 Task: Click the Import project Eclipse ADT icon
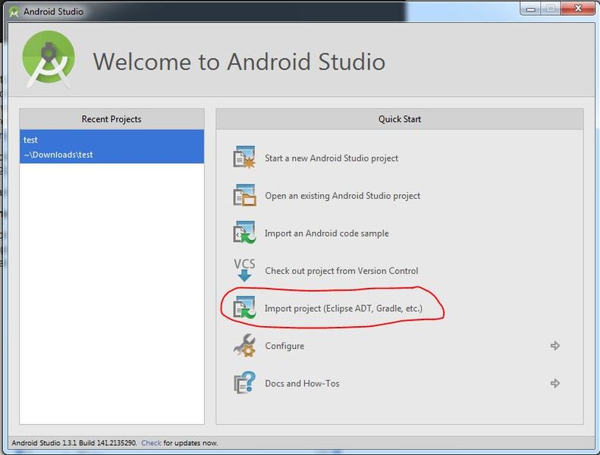click(x=244, y=307)
